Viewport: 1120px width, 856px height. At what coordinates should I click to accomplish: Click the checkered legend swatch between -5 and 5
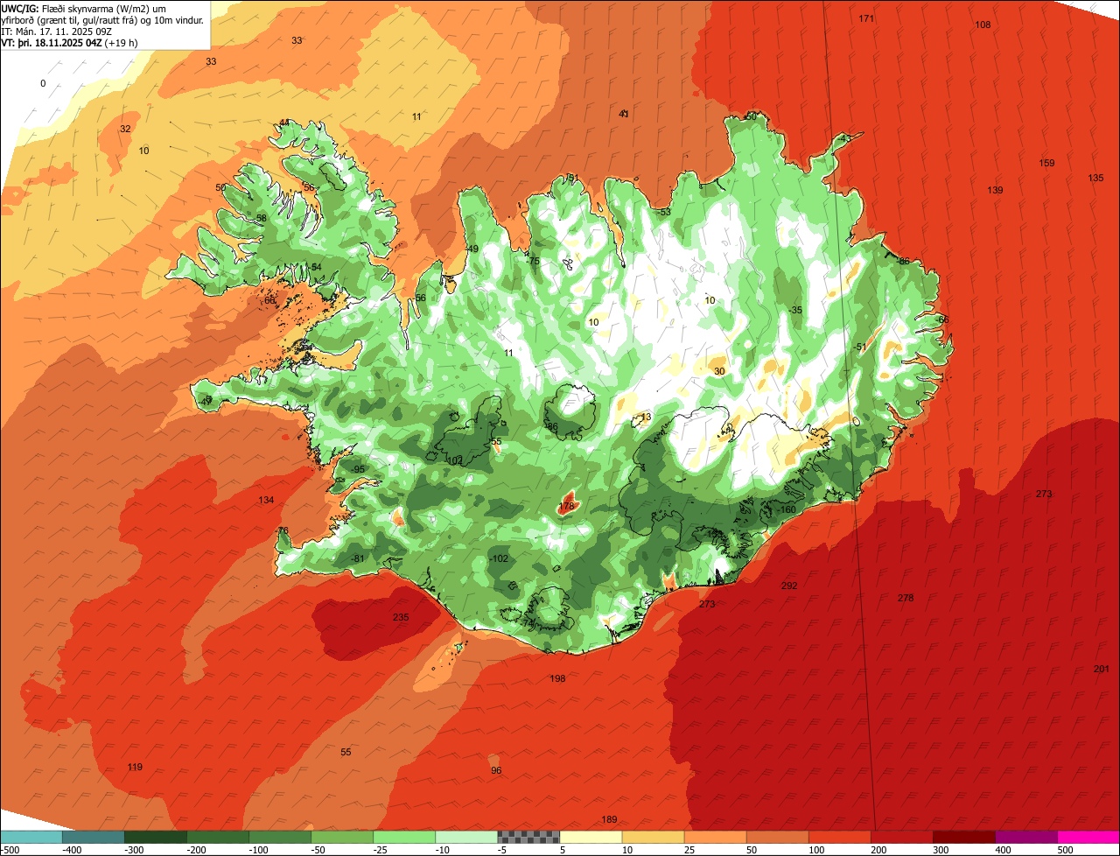528,837
